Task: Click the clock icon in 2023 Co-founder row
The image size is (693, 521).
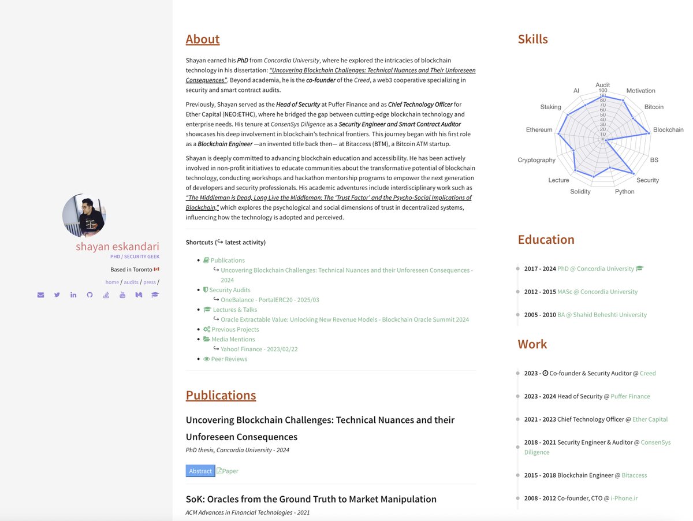Action: [546, 373]
